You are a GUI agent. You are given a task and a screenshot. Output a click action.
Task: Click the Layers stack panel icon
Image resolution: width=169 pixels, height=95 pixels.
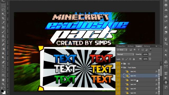coord(166,82)
